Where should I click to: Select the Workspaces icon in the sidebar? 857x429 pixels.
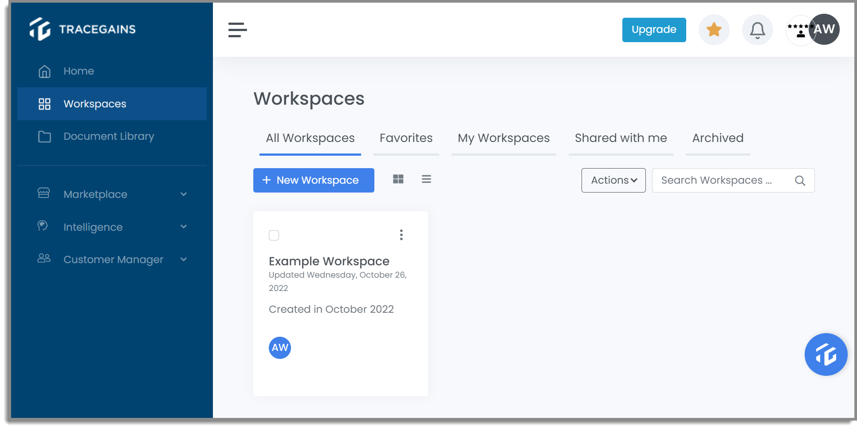44,104
